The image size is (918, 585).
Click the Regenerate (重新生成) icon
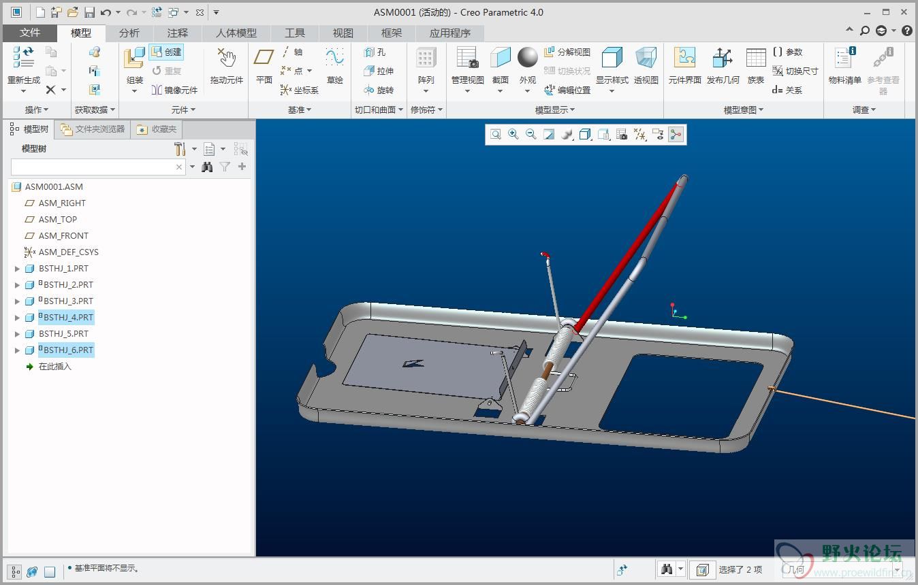[24, 58]
